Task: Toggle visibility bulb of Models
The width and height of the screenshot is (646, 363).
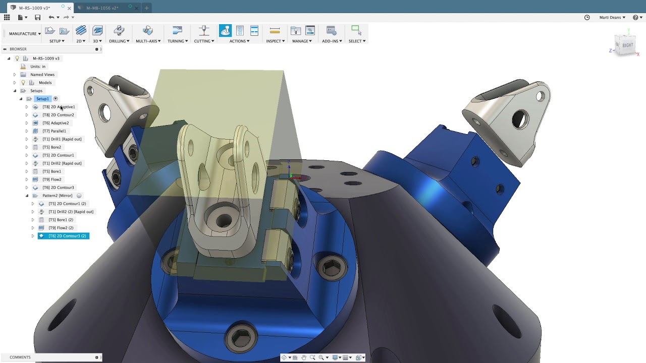Action: tap(23, 83)
